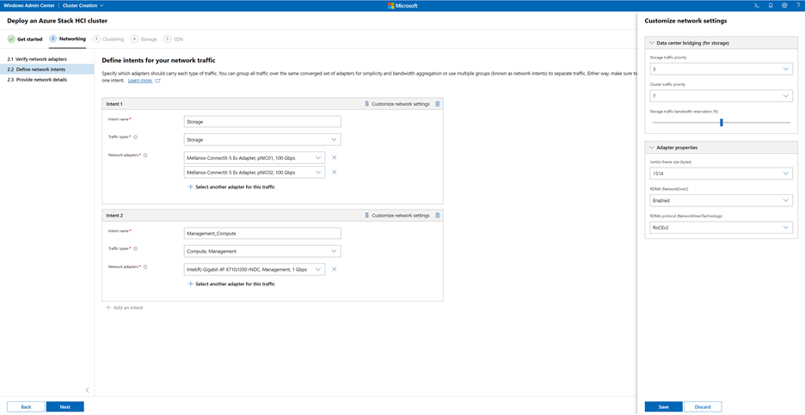Click Windows Admin Center title
Screen dimensions: 805x415
pyautogui.click(x=28, y=5)
